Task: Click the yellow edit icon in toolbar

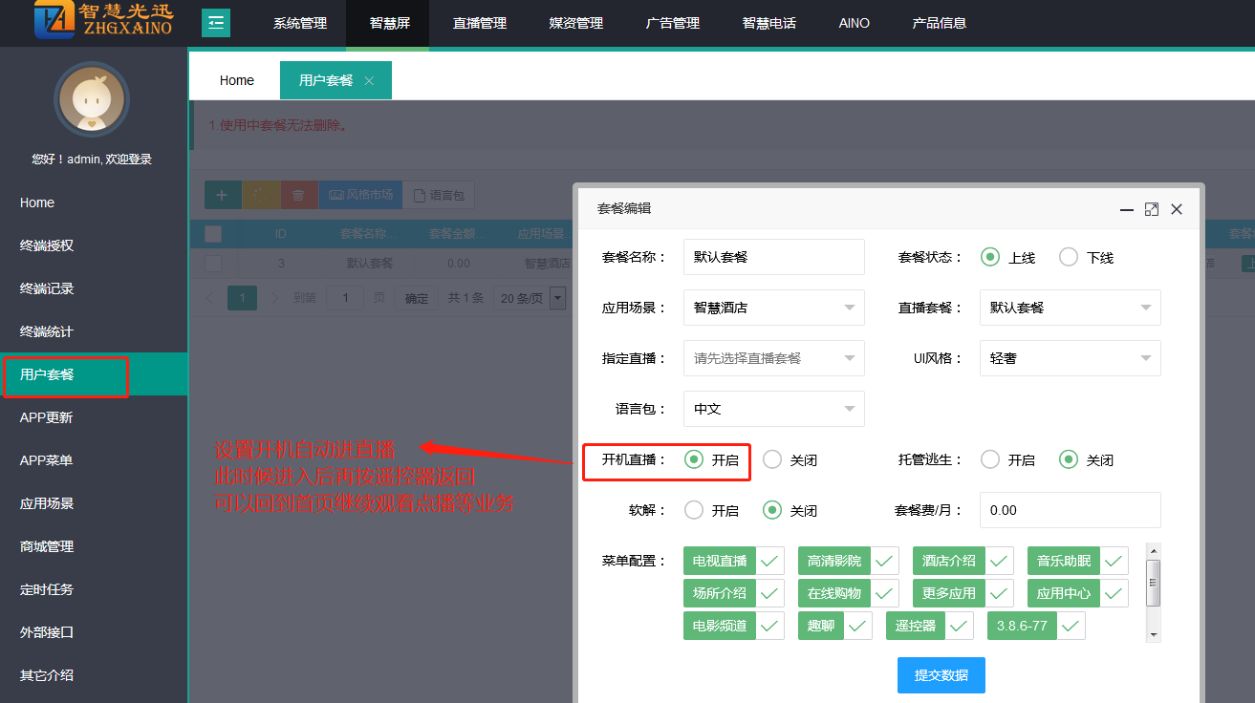Action: point(261,195)
